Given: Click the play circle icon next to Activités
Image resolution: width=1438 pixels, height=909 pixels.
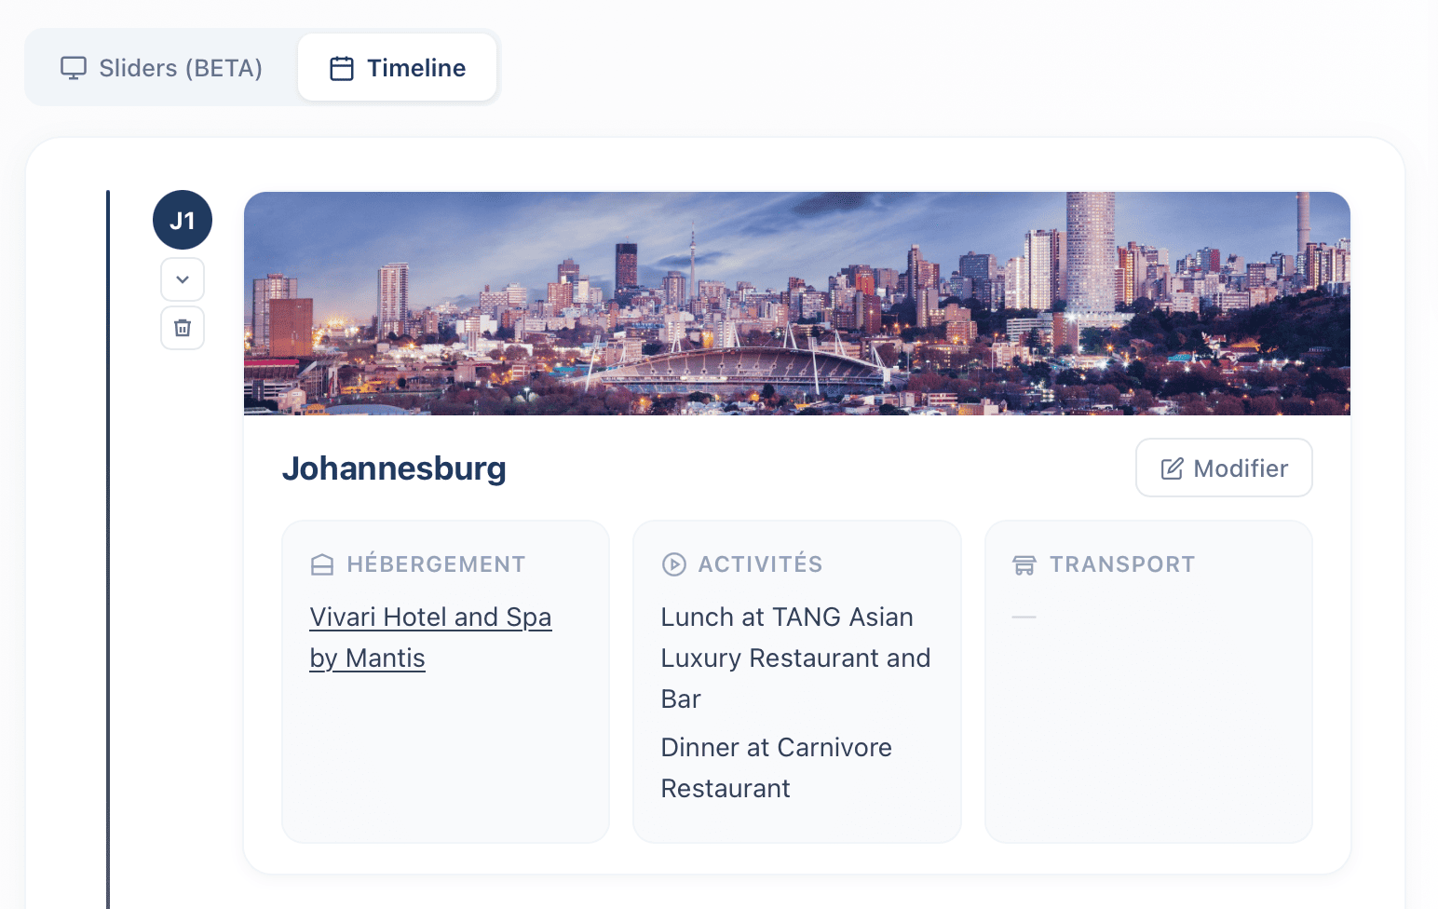Looking at the screenshot, I should [673, 564].
